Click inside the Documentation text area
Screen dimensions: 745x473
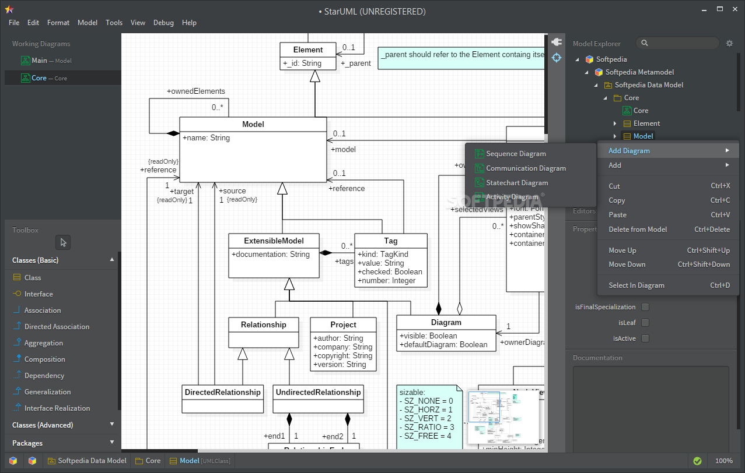click(650, 408)
